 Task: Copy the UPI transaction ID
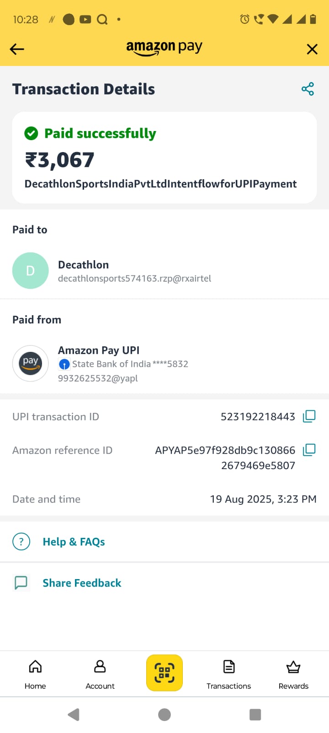(x=309, y=416)
